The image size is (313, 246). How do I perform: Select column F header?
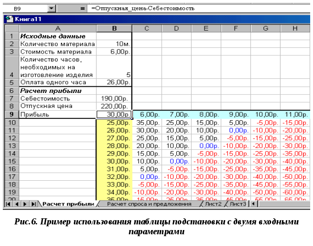tap(236, 28)
